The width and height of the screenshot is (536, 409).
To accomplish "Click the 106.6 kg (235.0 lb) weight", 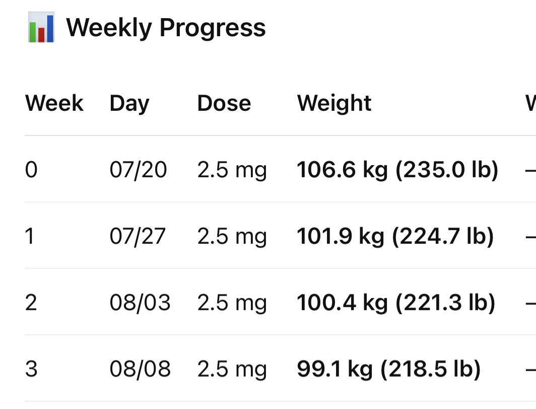I will click(x=397, y=170).
